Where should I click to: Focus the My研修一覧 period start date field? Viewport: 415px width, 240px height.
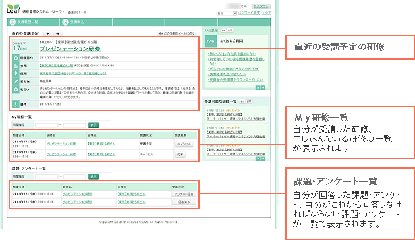point(47,125)
